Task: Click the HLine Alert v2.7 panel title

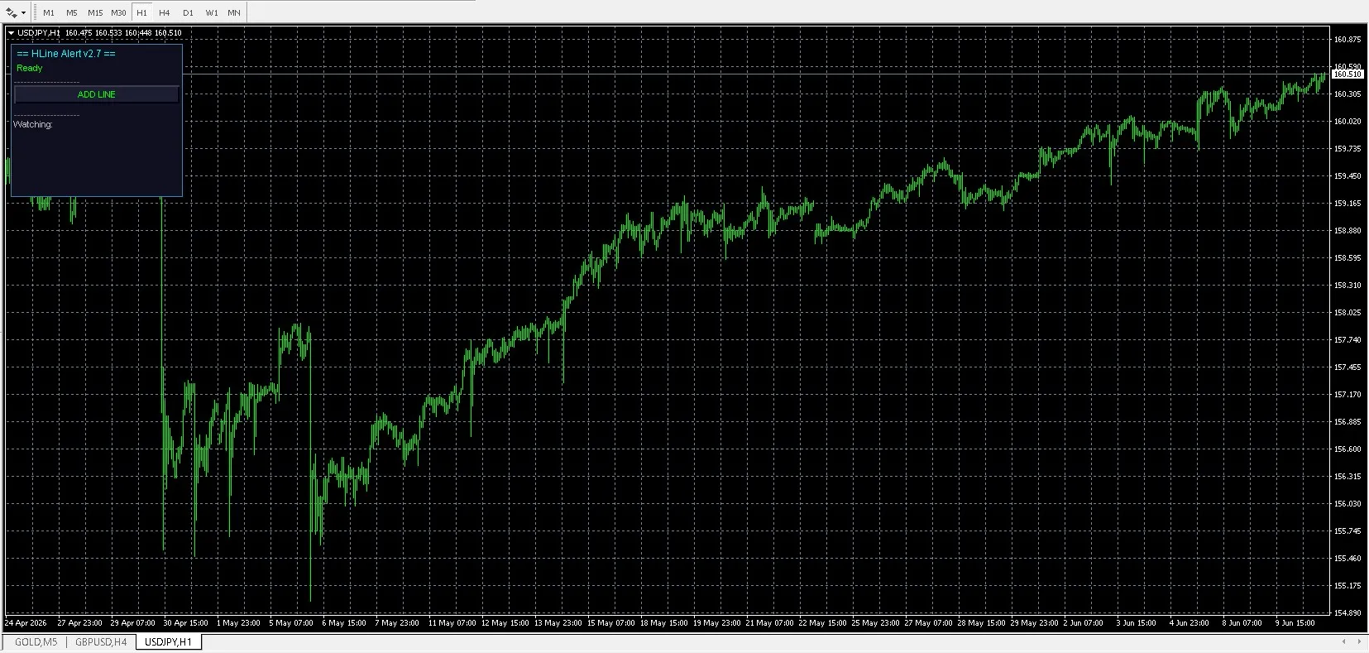Action: [66, 53]
